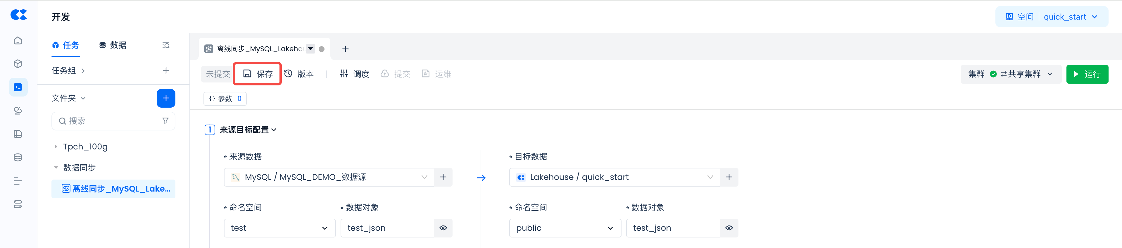This screenshot has height=248, width=1122.
Task: Preview the target test_json data object
Action: point(729,228)
